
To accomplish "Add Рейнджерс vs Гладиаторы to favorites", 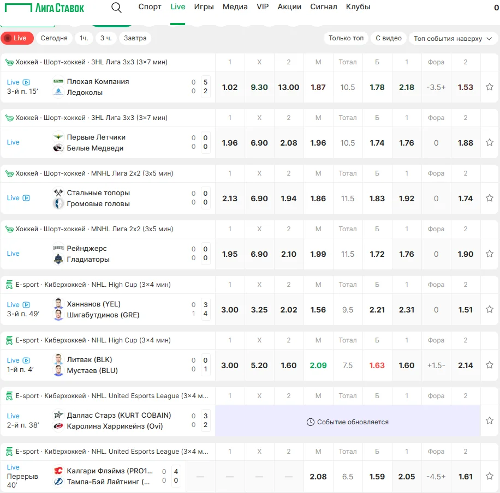I will coord(490,254).
